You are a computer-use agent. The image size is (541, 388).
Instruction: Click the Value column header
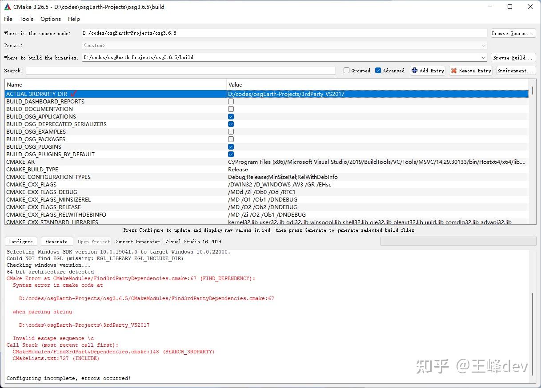378,84
